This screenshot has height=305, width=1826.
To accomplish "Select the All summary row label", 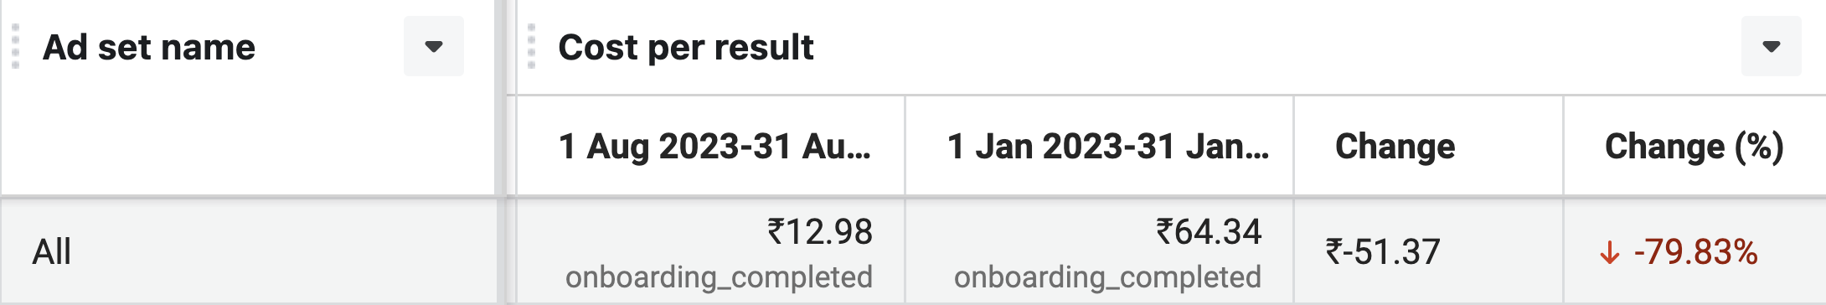I will tap(52, 251).
